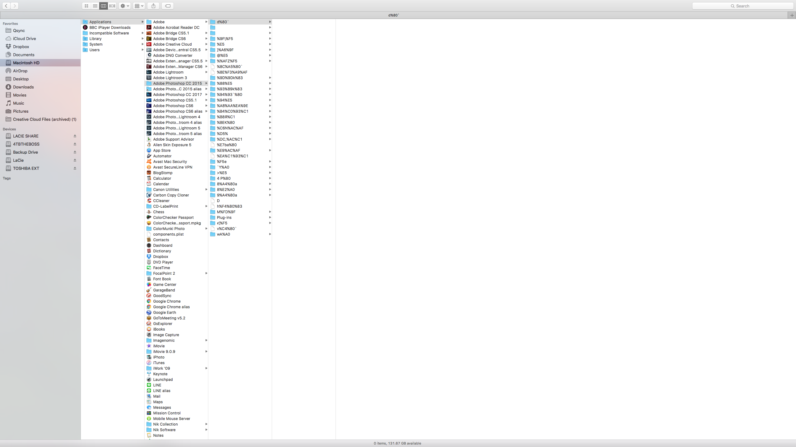Expand iWork '09 folder arrow
Screen dimensions: 796x447
(206, 368)
